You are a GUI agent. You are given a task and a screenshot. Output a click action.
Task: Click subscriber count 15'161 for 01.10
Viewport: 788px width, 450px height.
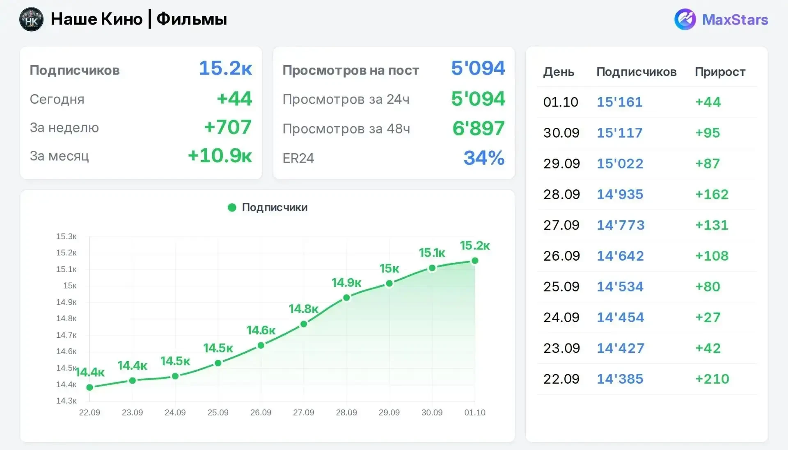619,102
